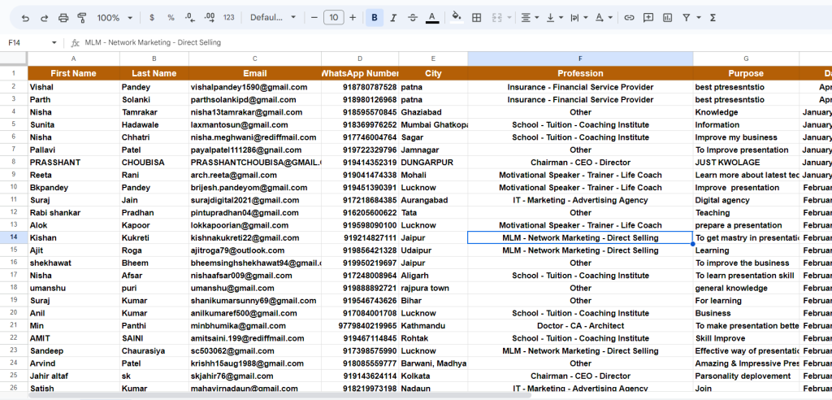Open the text color picker
Screen dimensions: 832x400
click(432, 18)
